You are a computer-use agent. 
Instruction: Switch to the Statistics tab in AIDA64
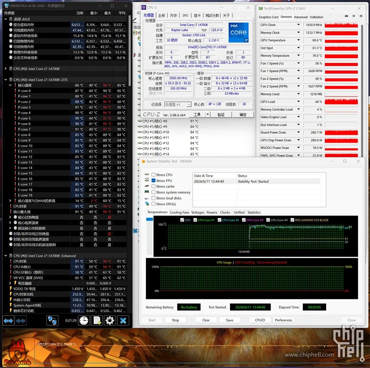254,212
